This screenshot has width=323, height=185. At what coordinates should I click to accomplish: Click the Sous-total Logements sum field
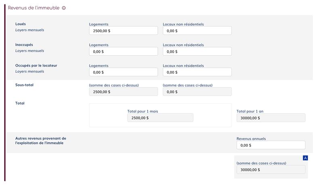tap(123, 92)
